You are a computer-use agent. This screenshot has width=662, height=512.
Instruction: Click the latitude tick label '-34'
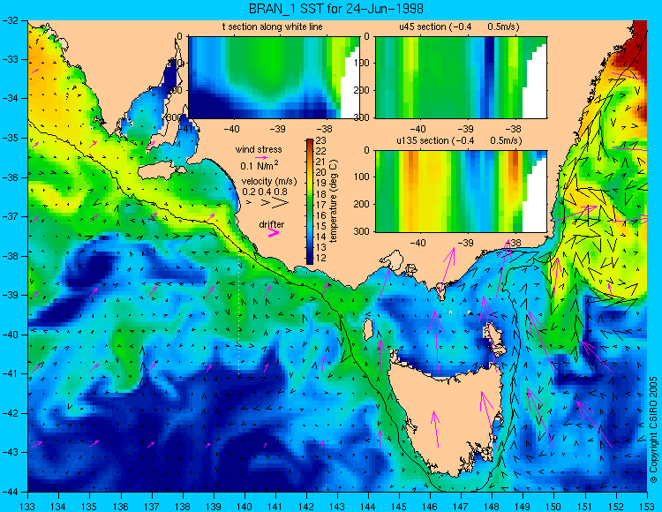point(10,99)
